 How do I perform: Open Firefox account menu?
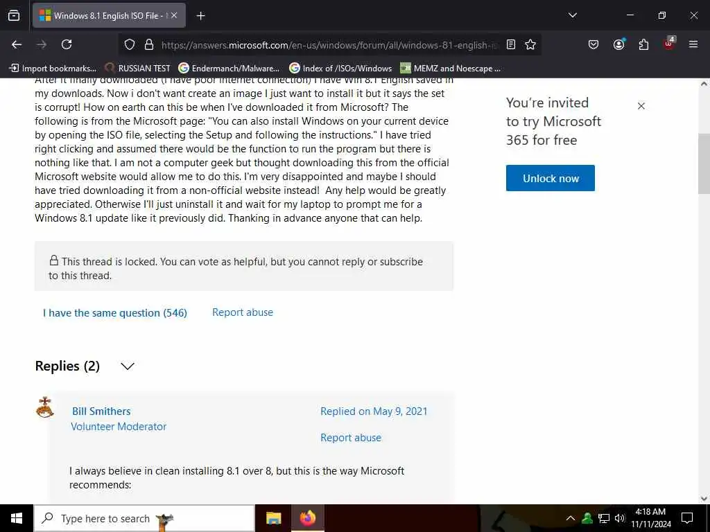pyautogui.click(x=618, y=44)
